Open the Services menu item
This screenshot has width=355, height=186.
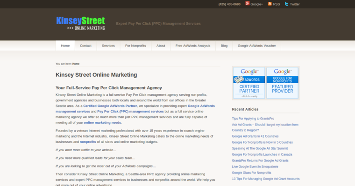pos(108,46)
